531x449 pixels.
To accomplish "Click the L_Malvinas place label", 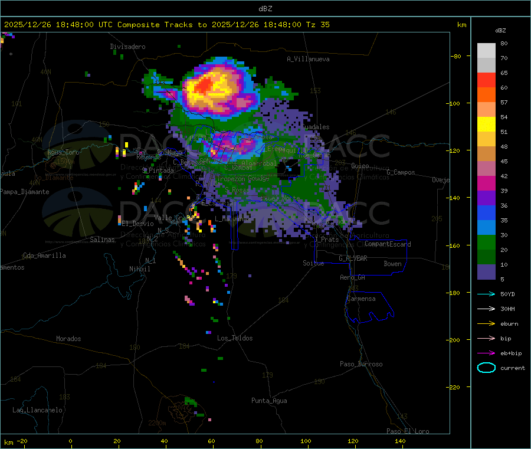I will (x=232, y=219).
